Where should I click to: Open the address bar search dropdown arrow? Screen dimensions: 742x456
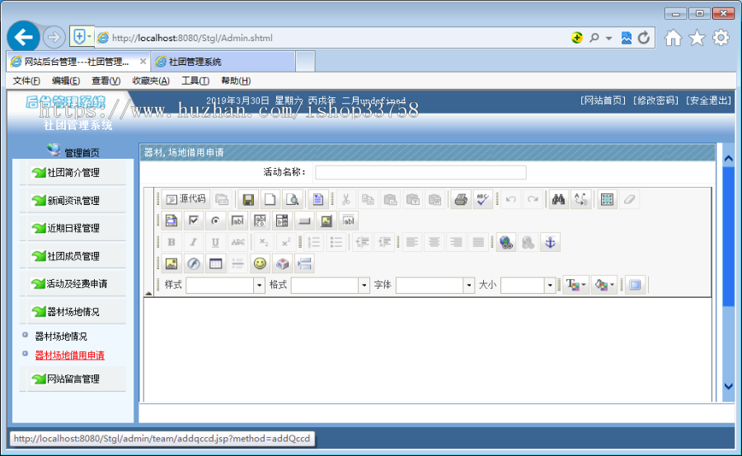click(x=608, y=38)
